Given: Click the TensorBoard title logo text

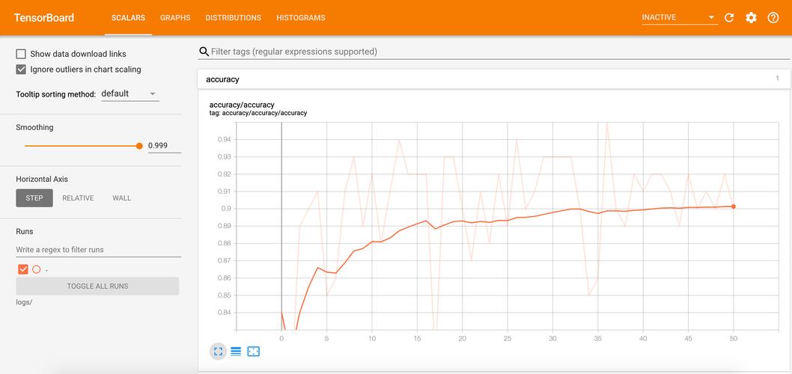Looking at the screenshot, I should click(x=44, y=18).
